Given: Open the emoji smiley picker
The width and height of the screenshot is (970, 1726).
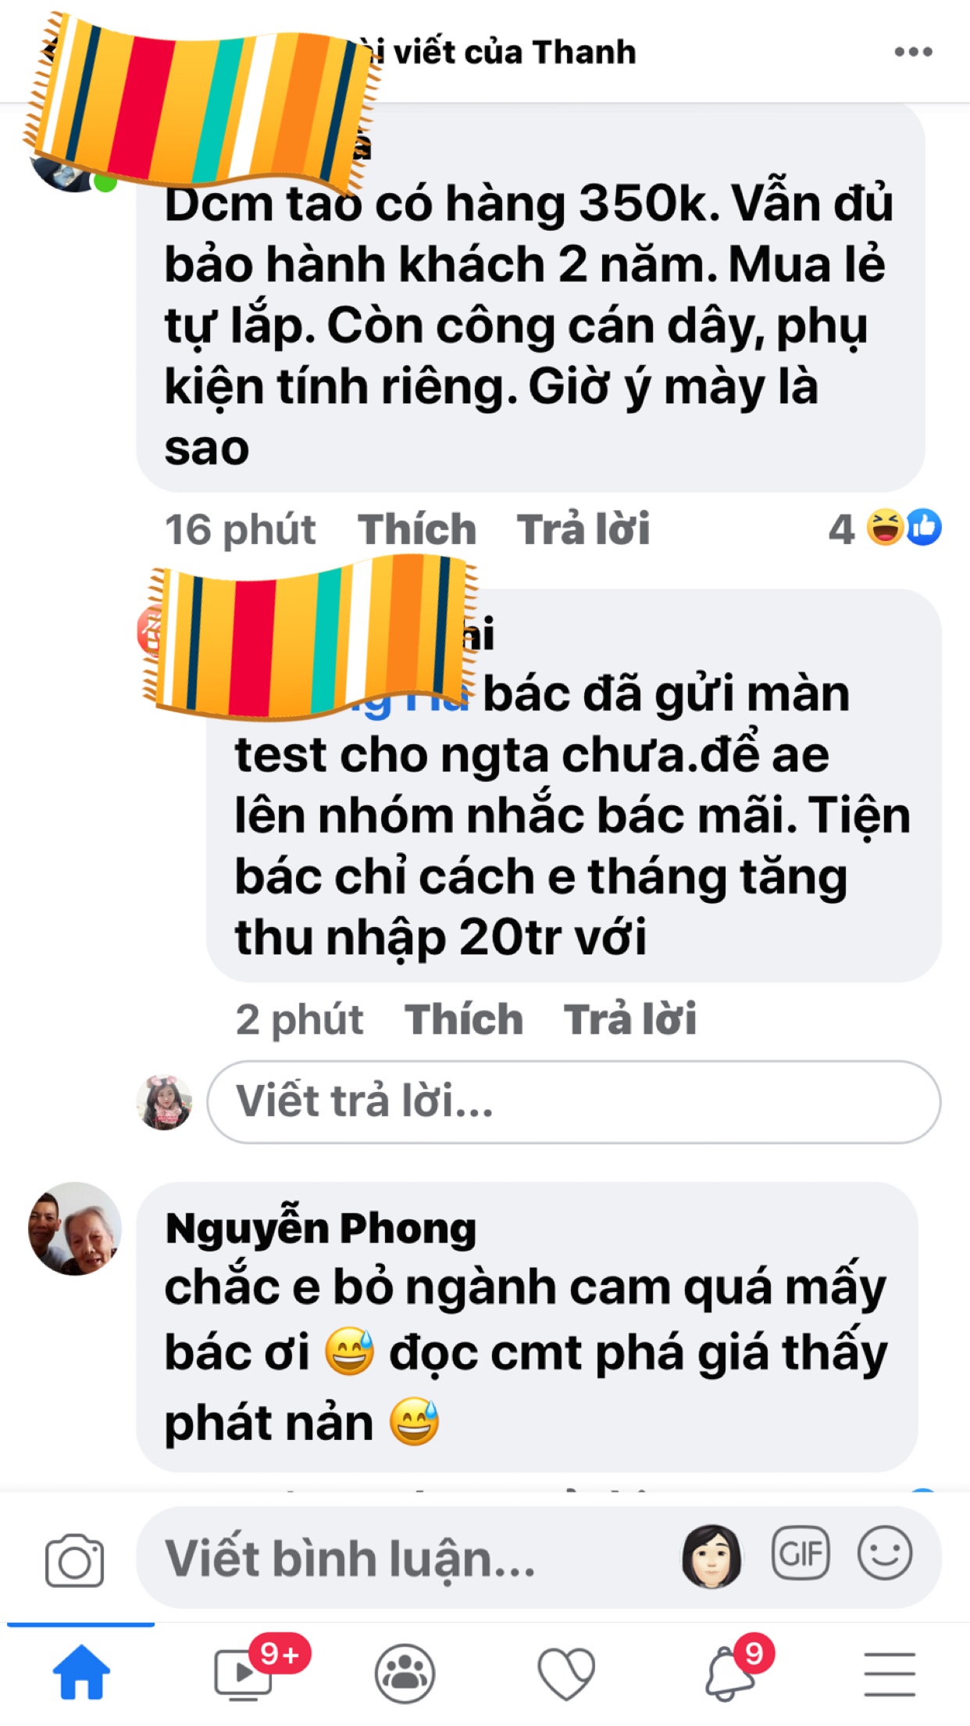Looking at the screenshot, I should 884,1552.
